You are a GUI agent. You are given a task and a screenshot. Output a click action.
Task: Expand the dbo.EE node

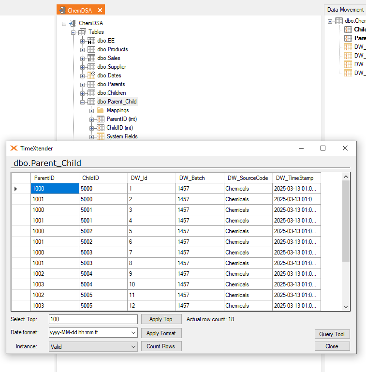[x=82, y=41]
